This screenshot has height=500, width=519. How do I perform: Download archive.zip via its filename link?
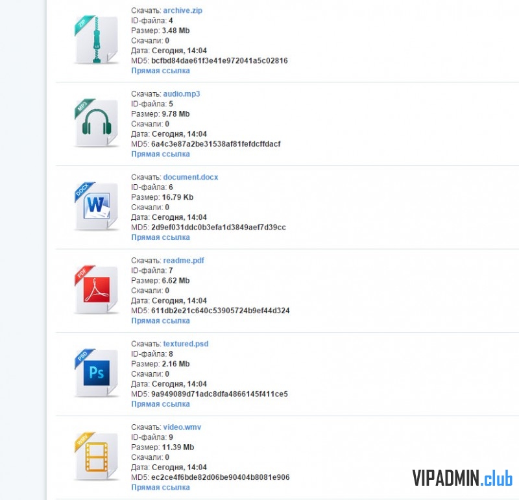click(183, 10)
